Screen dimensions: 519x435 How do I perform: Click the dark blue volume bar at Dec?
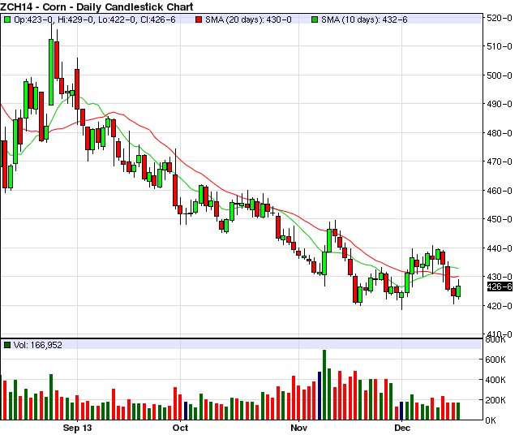click(x=401, y=411)
